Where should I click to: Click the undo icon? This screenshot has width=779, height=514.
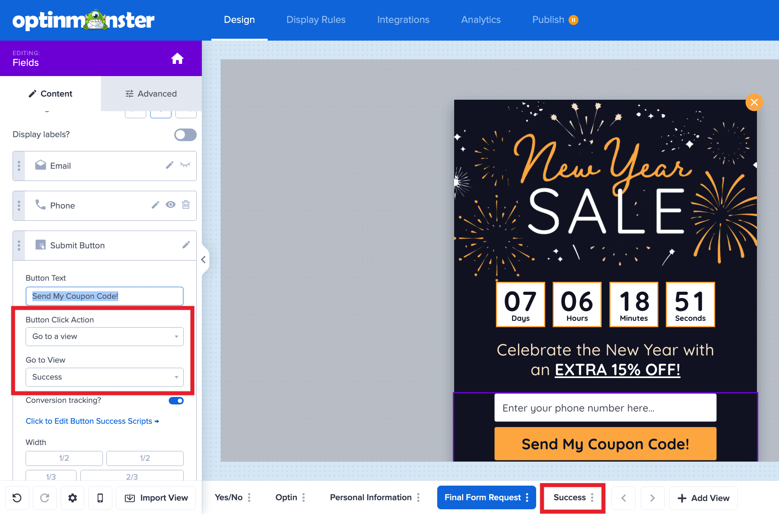click(17, 498)
